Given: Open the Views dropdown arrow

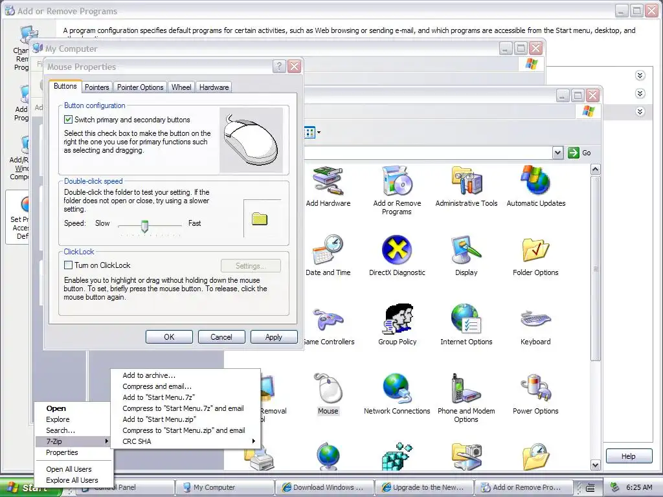Looking at the screenshot, I should pyautogui.click(x=319, y=133).
